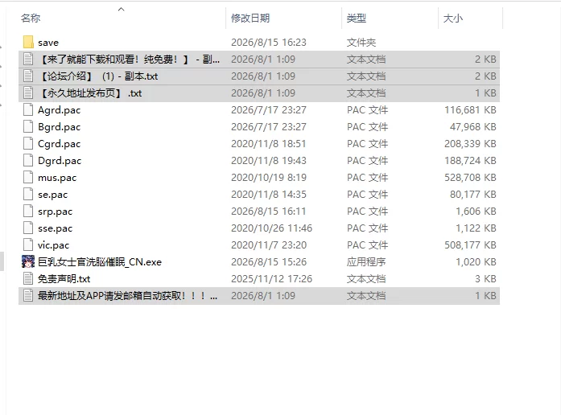The image size is (561, 415).
Task: Select the se.pac file icon
Action: click(28, 194)
